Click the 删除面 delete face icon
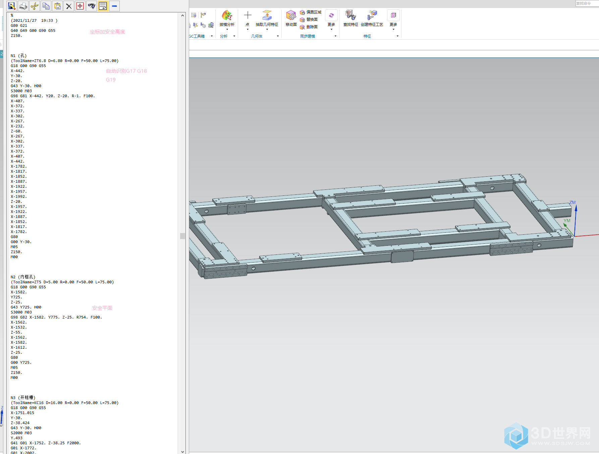Screen dimensions: 599x454 coord(302,27)
